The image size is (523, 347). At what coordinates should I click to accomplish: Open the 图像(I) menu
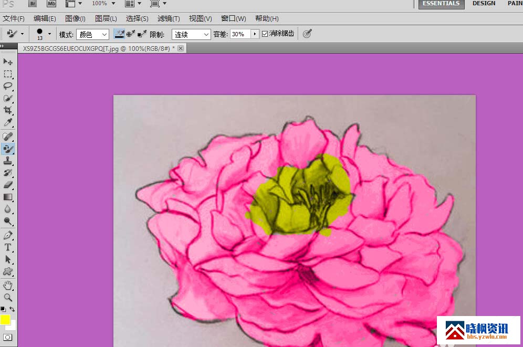[75, 19]
